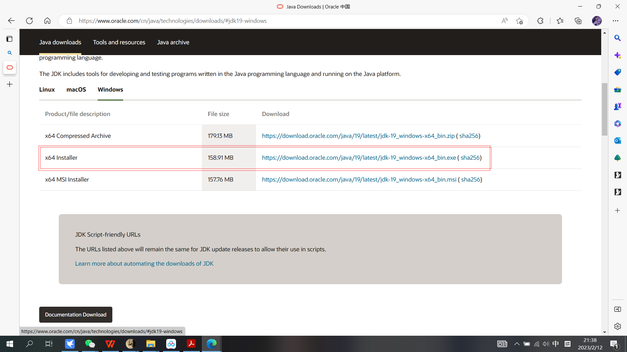627x352 pixels.
Task: Open the Java archive tab
Action: 173,42
